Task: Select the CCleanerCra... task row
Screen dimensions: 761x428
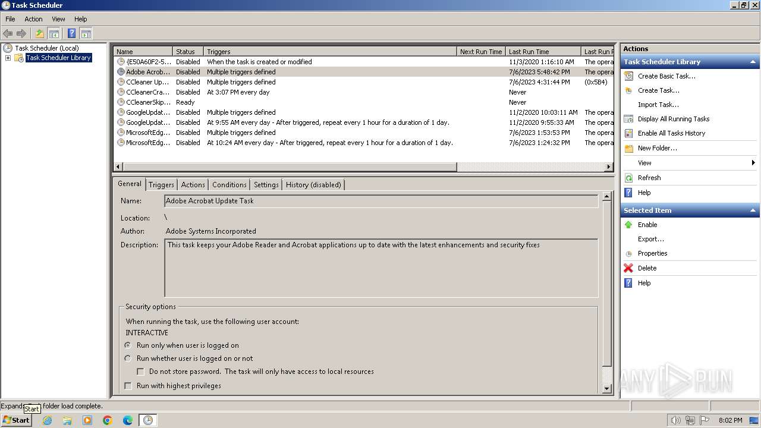Action: tap(363, 92)
